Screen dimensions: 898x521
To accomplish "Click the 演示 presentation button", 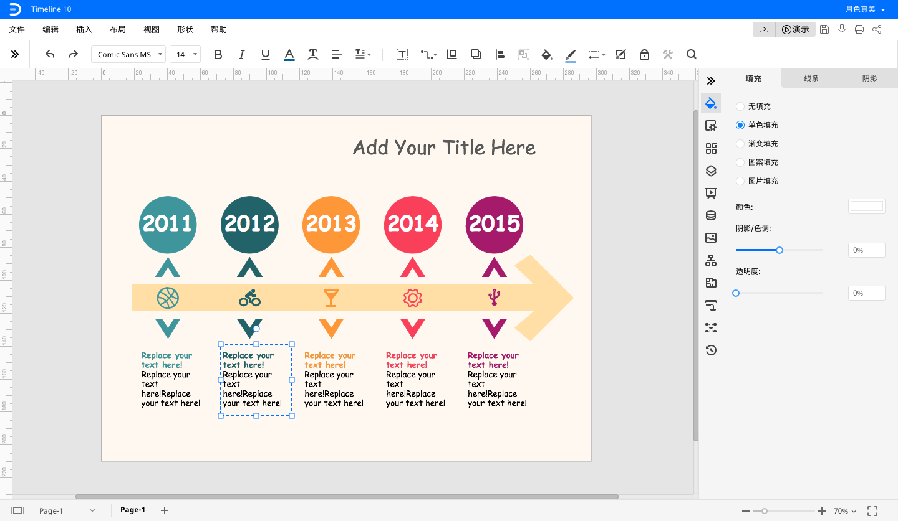I will 795,29.
